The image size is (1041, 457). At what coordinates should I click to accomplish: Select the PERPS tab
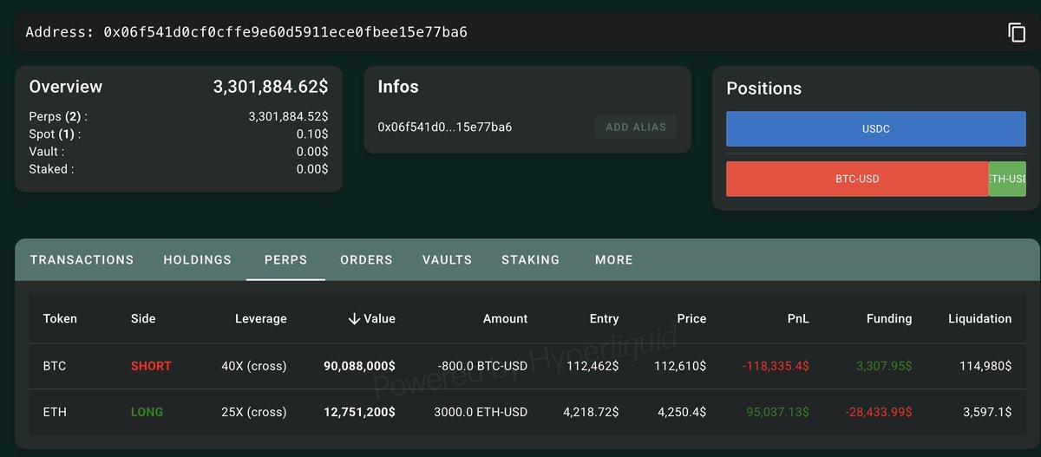tap(286, 259)
